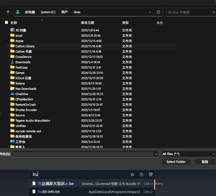
Task: Sort by 类型 column header
Action: pyautogui.click(x=125, y=23)
